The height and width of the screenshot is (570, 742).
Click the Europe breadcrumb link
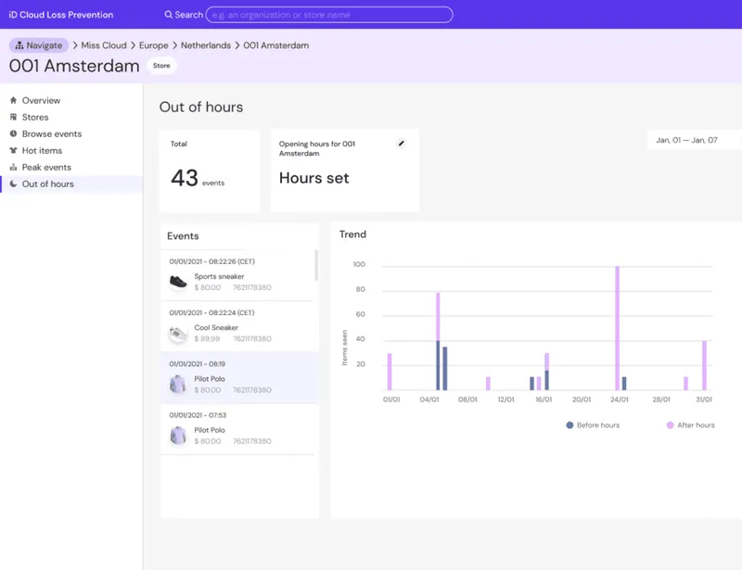pos(153,45)
